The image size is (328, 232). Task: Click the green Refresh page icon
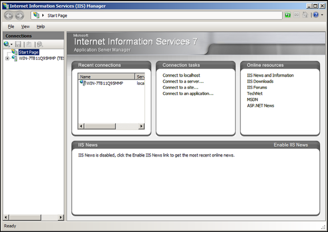tap(288, 15)
